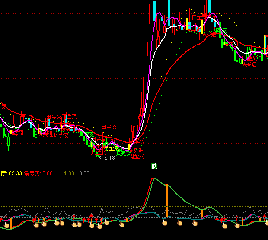Click the hand pointer icon right of tall orange bar
268x240 pixels.
(180, 223)
